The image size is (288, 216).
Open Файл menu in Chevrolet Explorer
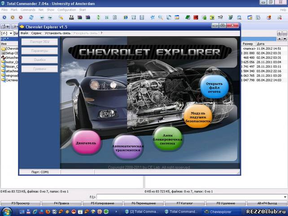(24, 33)
